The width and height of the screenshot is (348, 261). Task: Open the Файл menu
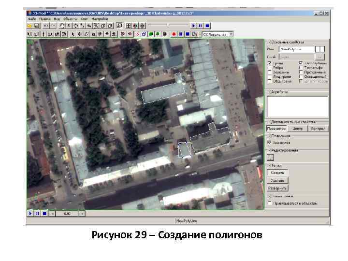coord(32,19)
